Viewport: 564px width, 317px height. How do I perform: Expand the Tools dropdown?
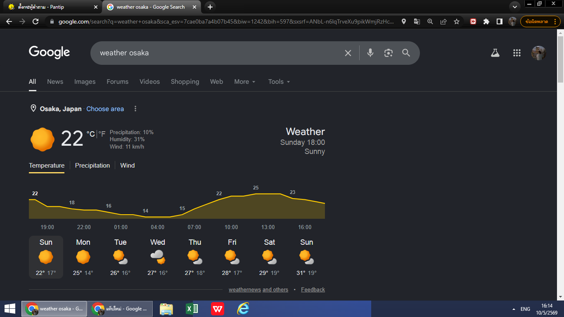[x=279, y=82]
